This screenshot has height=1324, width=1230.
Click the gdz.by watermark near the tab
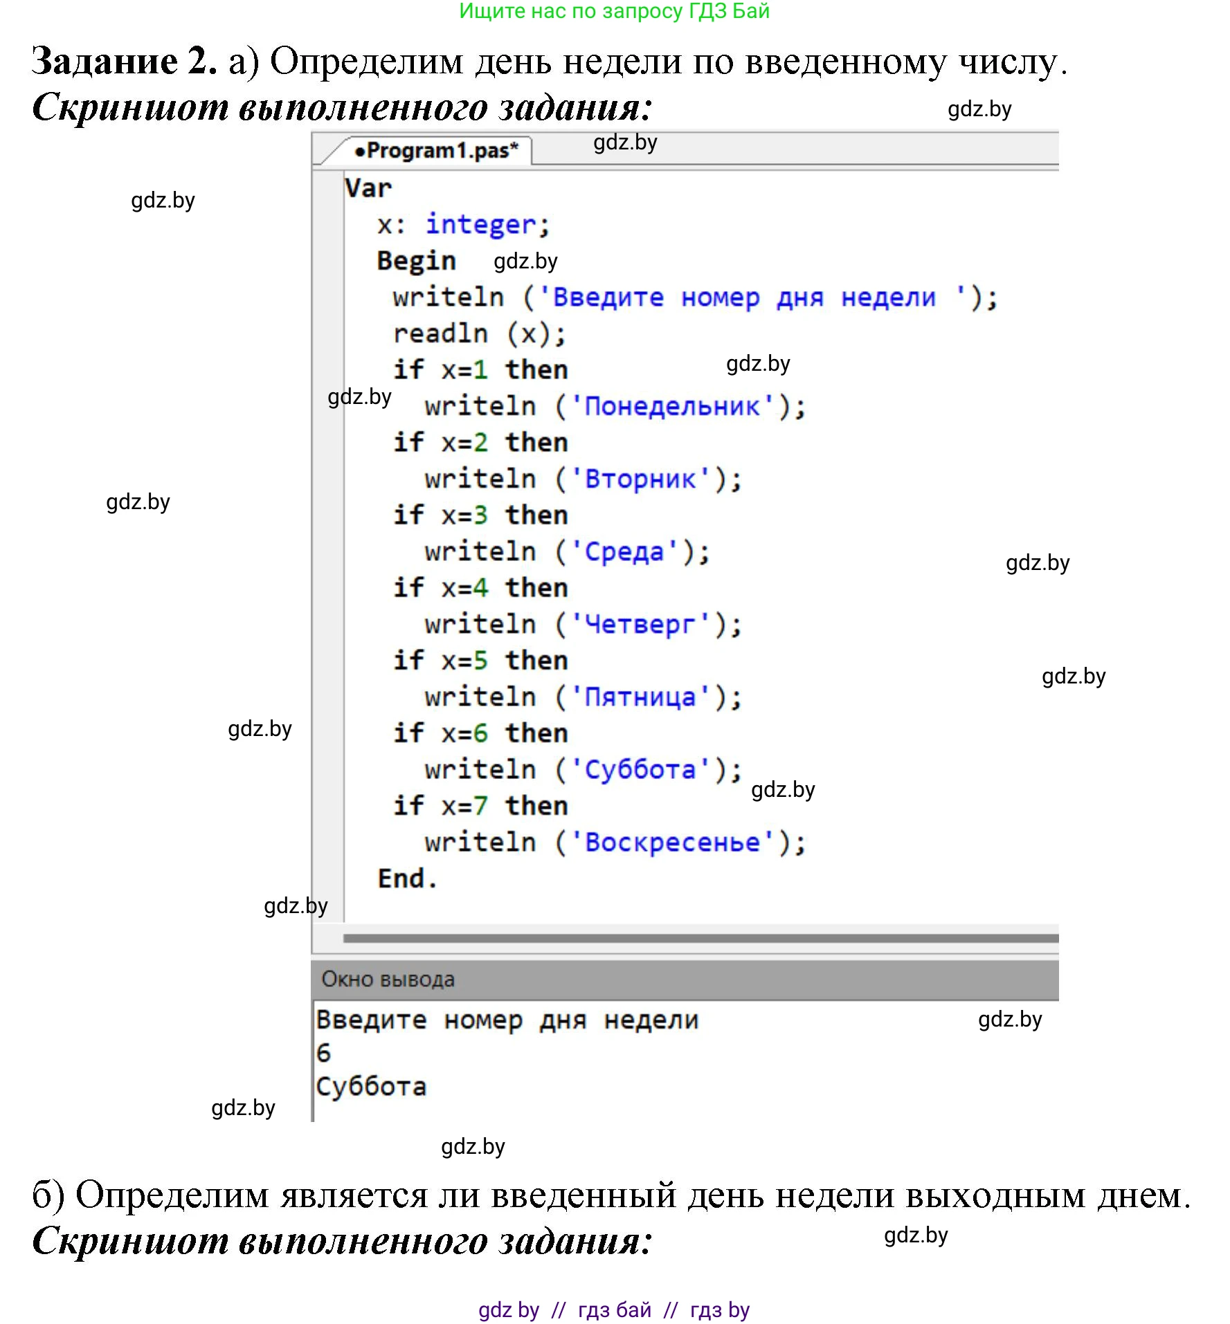(624, 143)
